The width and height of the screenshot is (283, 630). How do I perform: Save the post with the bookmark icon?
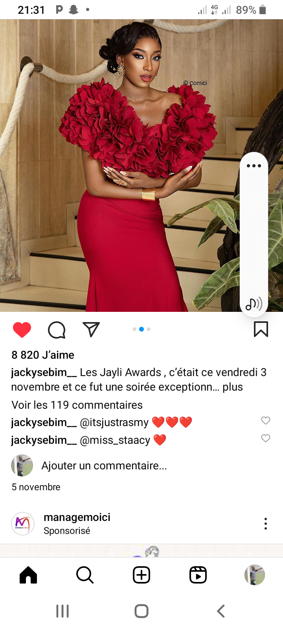click(261, 330)
